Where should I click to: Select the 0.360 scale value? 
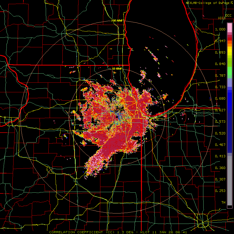(220, 168)
